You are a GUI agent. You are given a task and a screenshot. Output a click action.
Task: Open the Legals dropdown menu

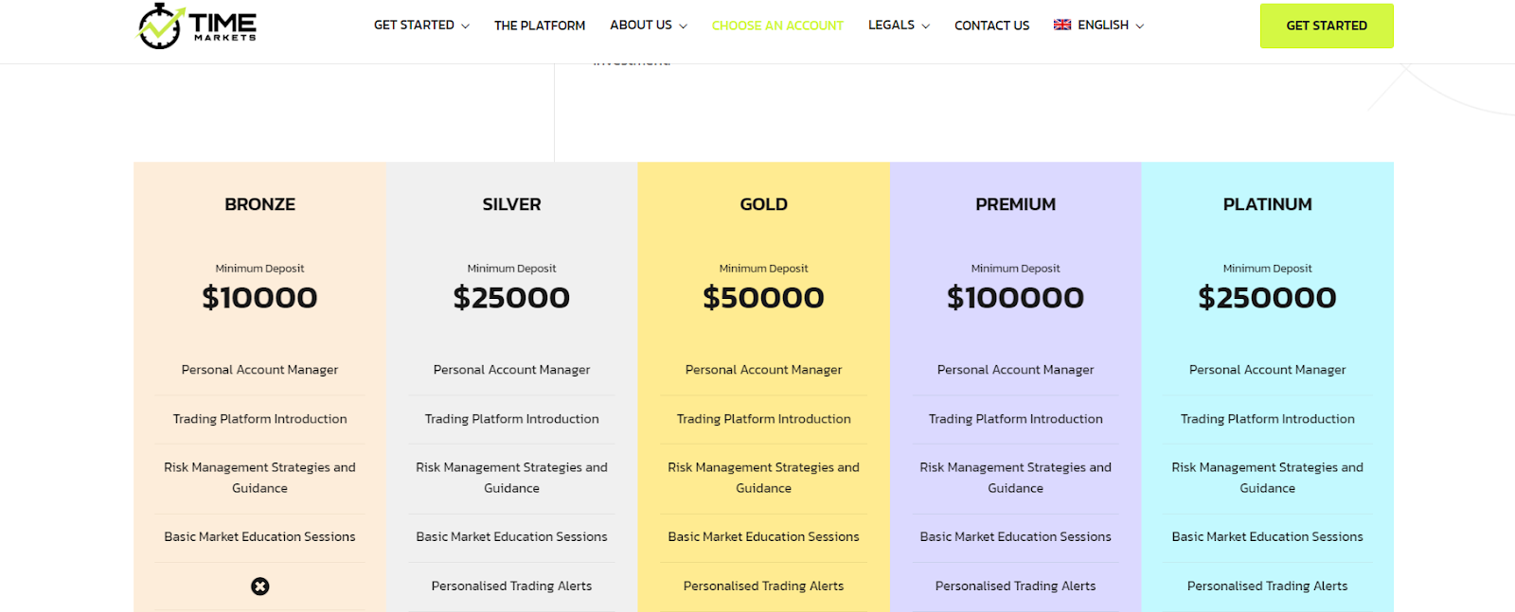899,26
